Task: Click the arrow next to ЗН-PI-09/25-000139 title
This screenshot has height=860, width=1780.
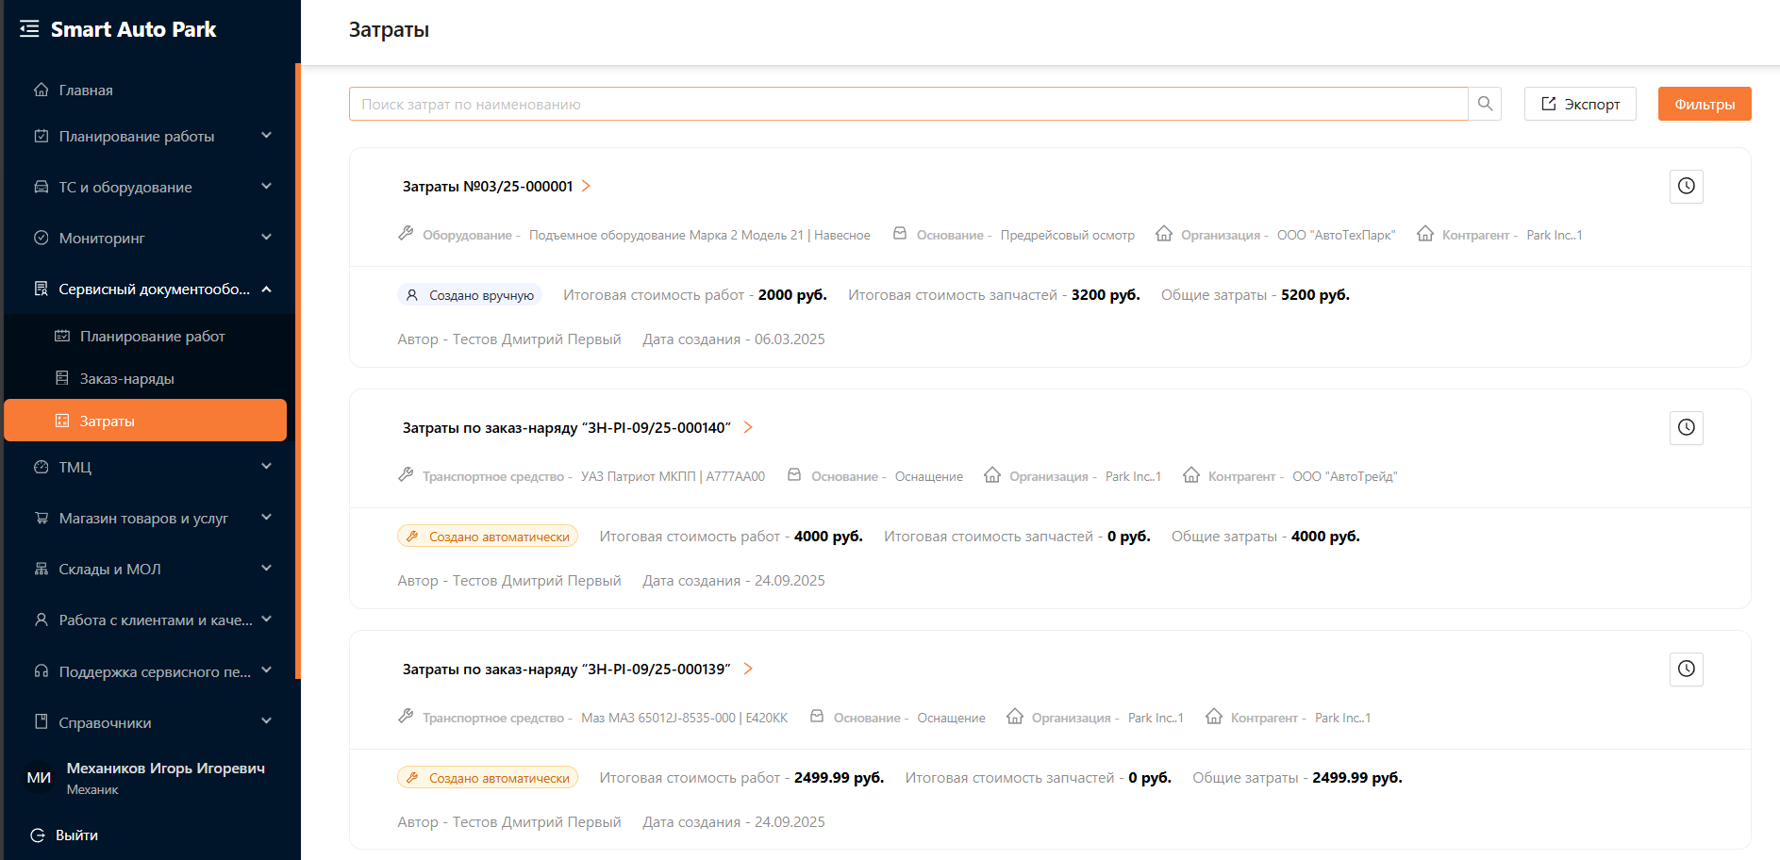Action: [x=748, y=670]
